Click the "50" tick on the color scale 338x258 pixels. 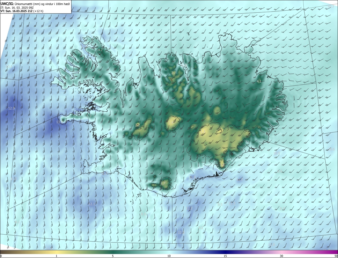coord(336,256)
